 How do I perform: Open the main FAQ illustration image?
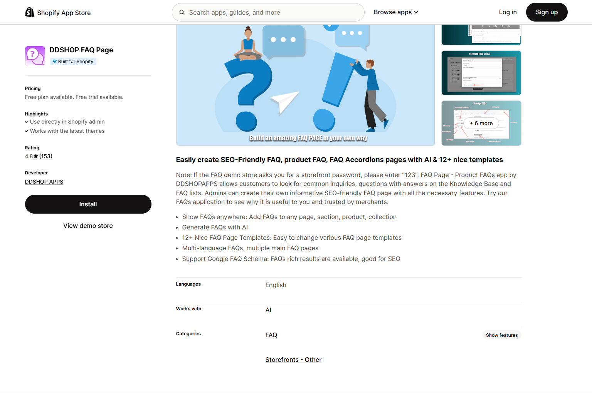point(305,85)
